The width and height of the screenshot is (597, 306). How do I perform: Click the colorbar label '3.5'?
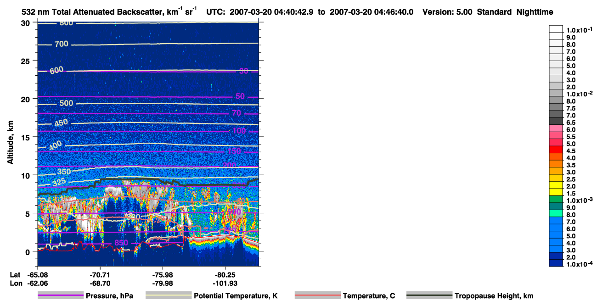[571, 165]
